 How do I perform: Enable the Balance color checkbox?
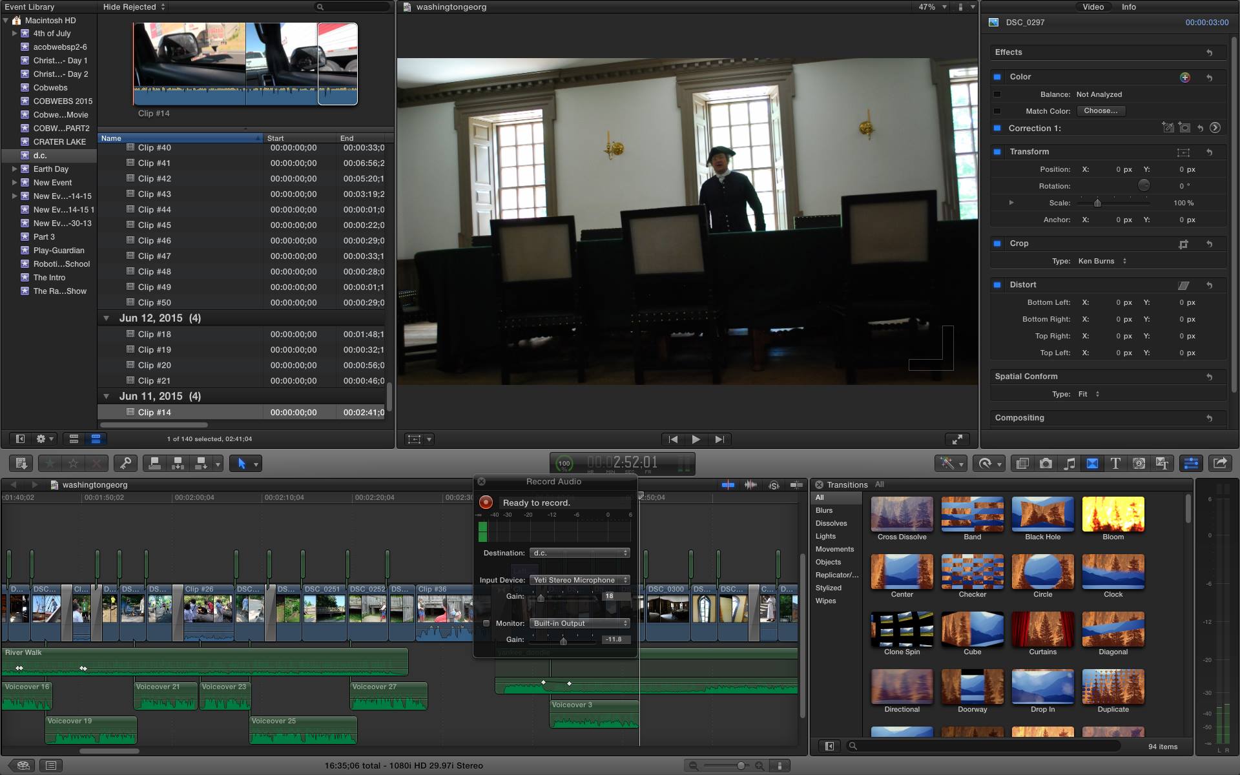pyautogui.click(x=997, y=94)
